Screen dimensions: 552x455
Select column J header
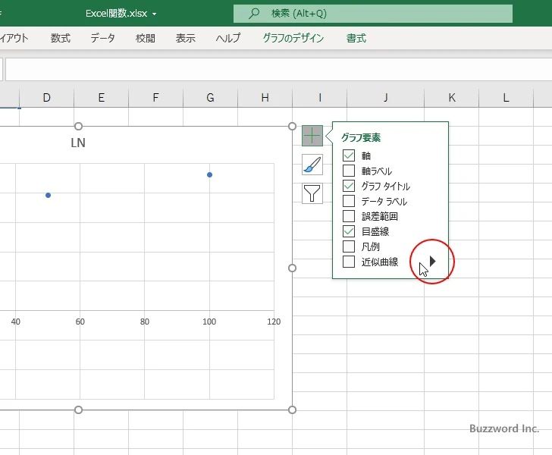385,98
